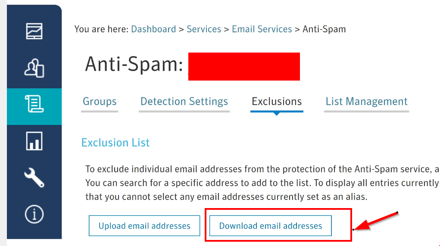440x246 pixels.
Task: Follow the Dashboard breadcrumb link
Action: click(153, 29)
